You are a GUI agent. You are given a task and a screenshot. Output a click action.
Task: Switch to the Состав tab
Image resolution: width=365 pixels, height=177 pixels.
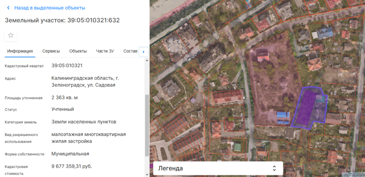pyautogui.click(x=130, y=51)
